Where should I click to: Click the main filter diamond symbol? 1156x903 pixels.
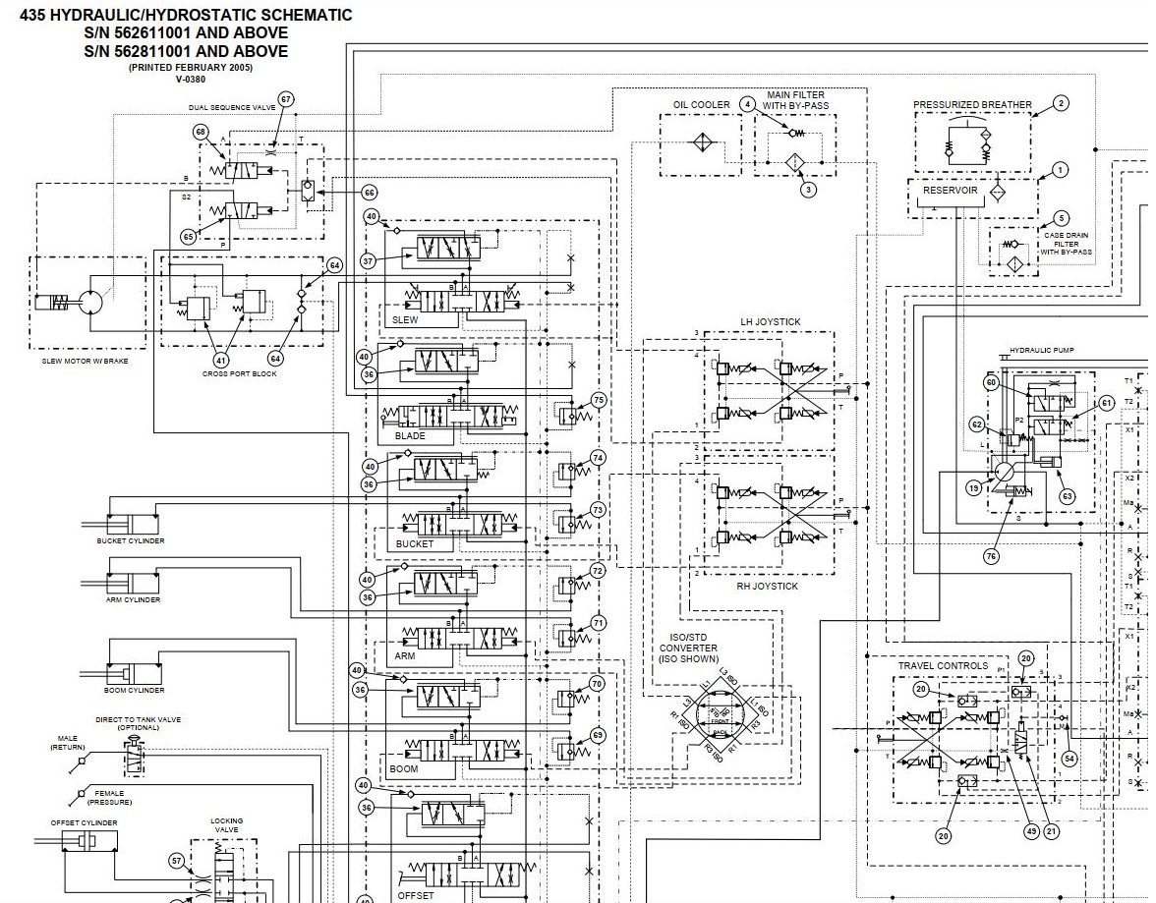click(x=794, y=161)
